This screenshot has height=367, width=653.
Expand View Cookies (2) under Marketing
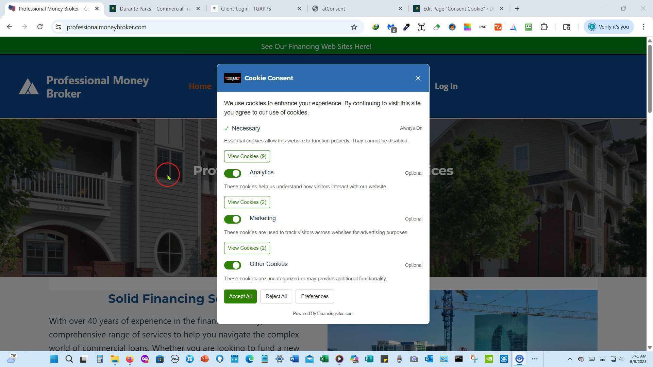[x=247, y=248]
